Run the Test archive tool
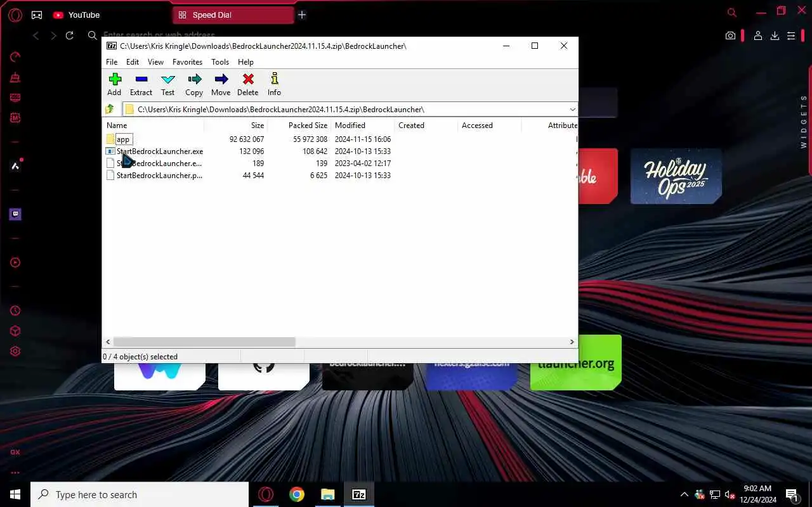Image resolution: width=812 pixels, height=507 pixels. point(167,84)
